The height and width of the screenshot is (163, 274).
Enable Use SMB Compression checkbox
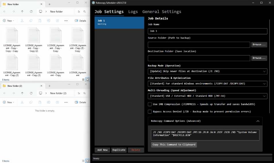150,104
